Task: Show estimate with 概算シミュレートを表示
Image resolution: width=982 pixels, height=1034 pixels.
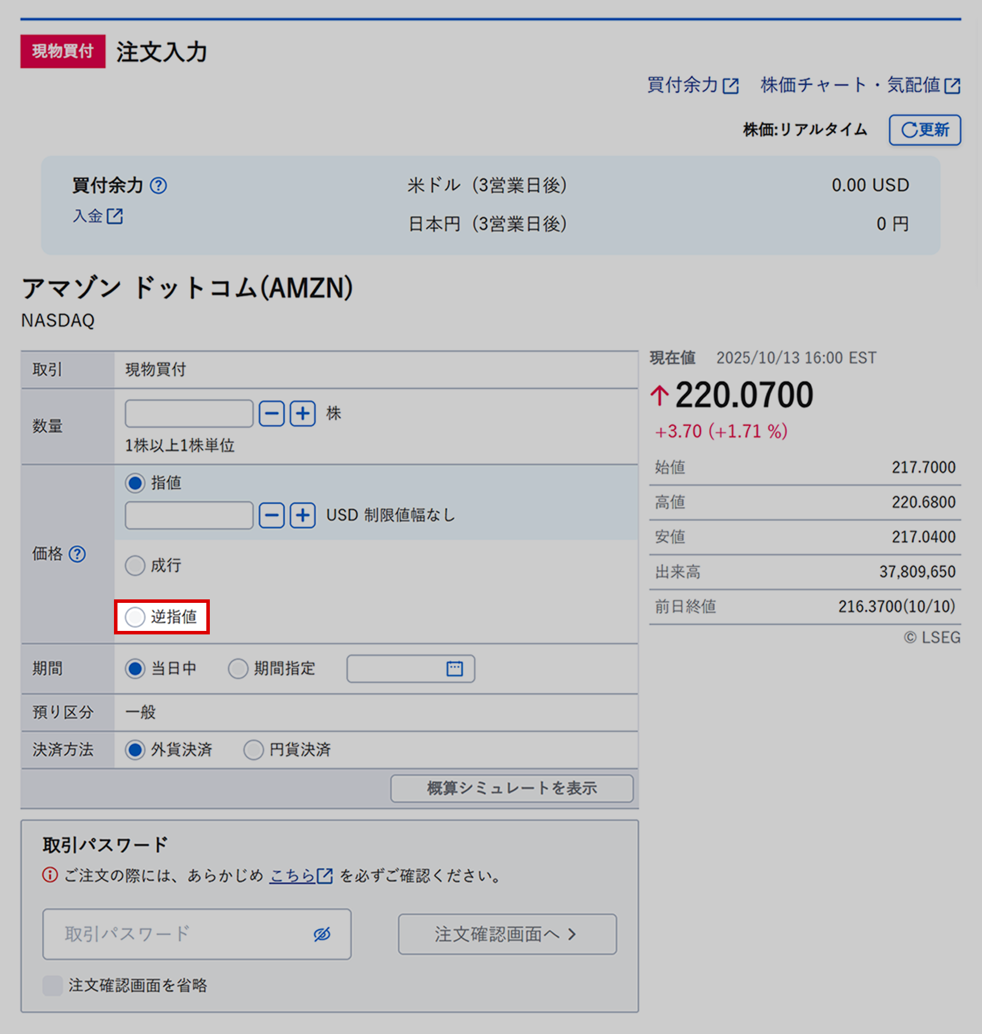Action: pyautogui.click(x=512, y=788)
